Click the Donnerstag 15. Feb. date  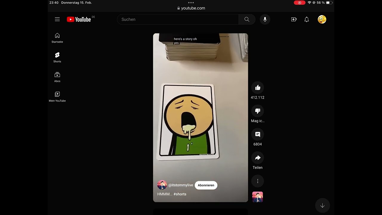coord(76,3)
